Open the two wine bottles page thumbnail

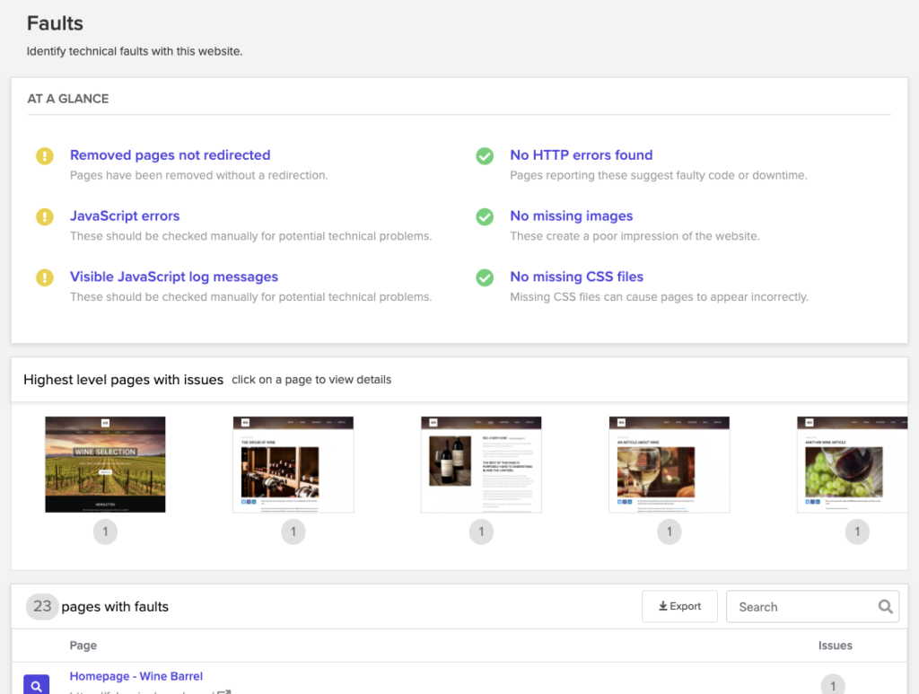point(481,464)
